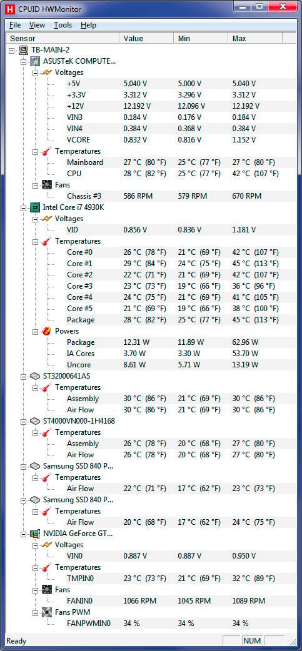Collapse the NVIDIA GeForce node
The width and height of the screenshot is (302, 651).
coord(24,534)
